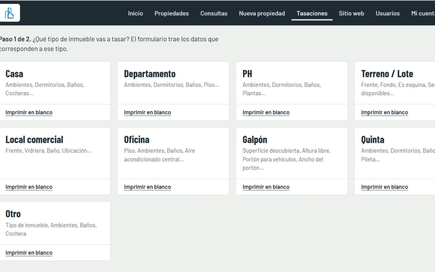Viewport: 435px width, 272px height.
Task: Open the Tasaciones tab
Action: pos(312,13)
